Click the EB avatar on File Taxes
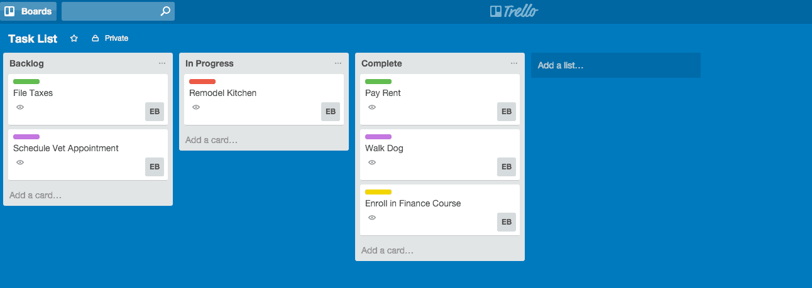The height and width of the screenshot is (288, 812). point(155,112)
